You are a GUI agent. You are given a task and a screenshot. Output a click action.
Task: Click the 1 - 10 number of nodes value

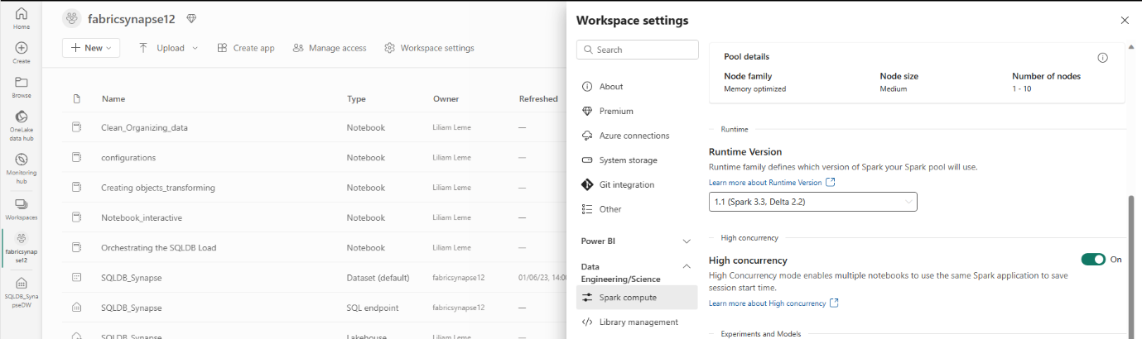[x=1021, y=88]
